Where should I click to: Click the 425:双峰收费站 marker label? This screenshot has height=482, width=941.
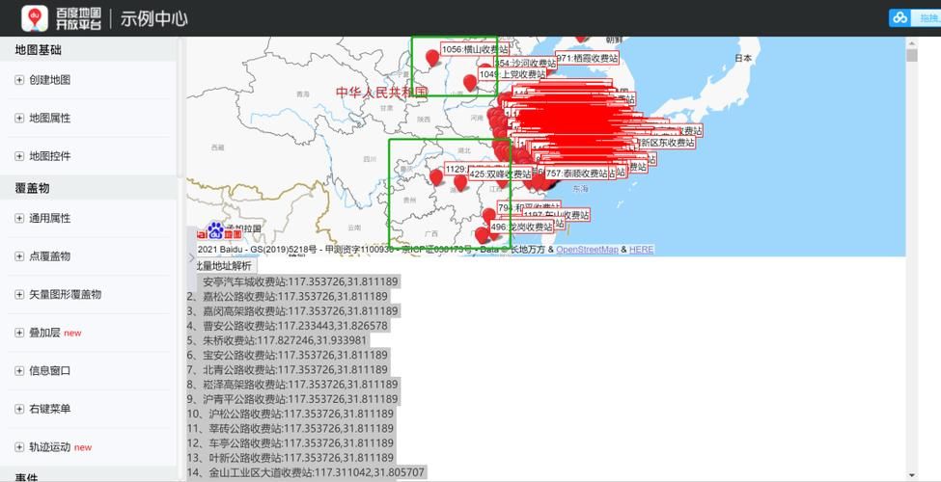500,174
